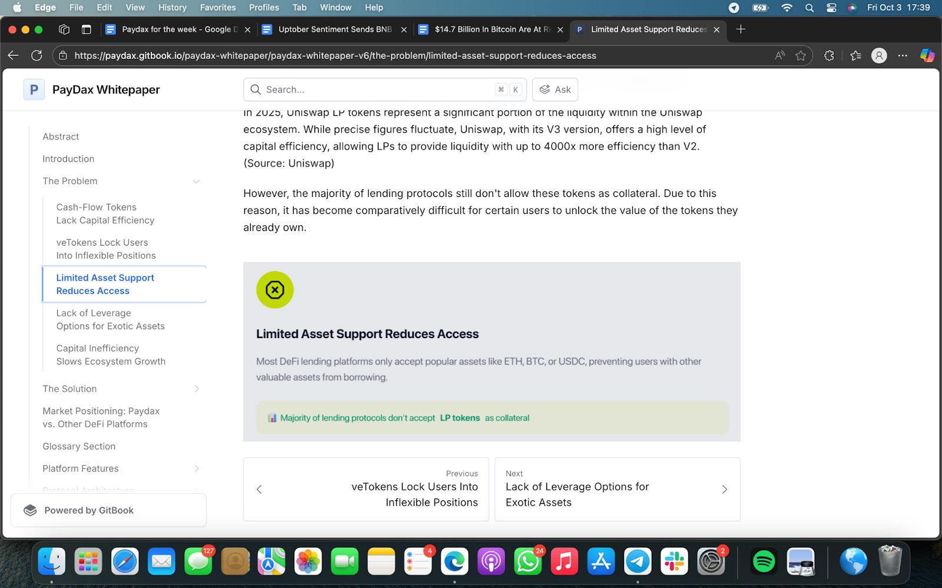Click the Powered by GitBook link

(x=108, y=510)
